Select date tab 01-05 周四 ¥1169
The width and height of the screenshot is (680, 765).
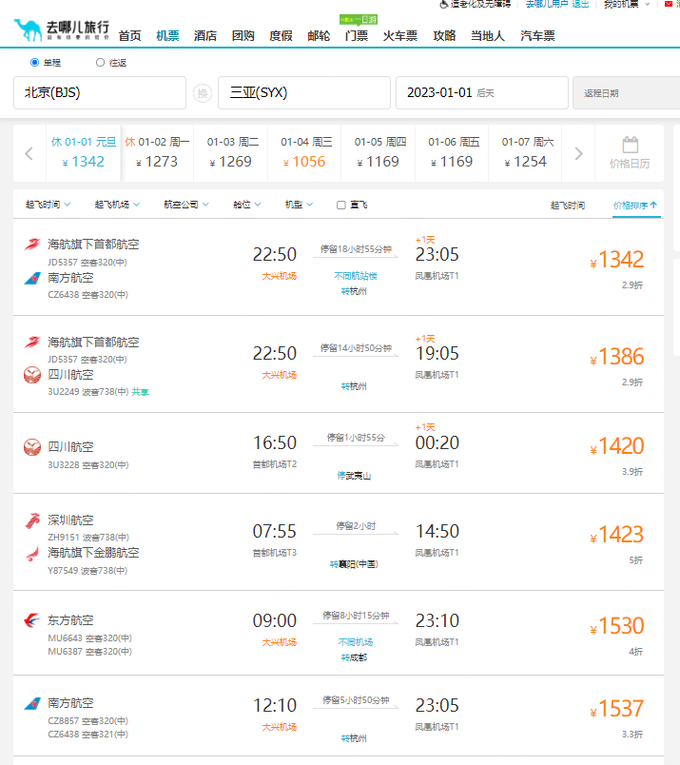pos(379,152)
